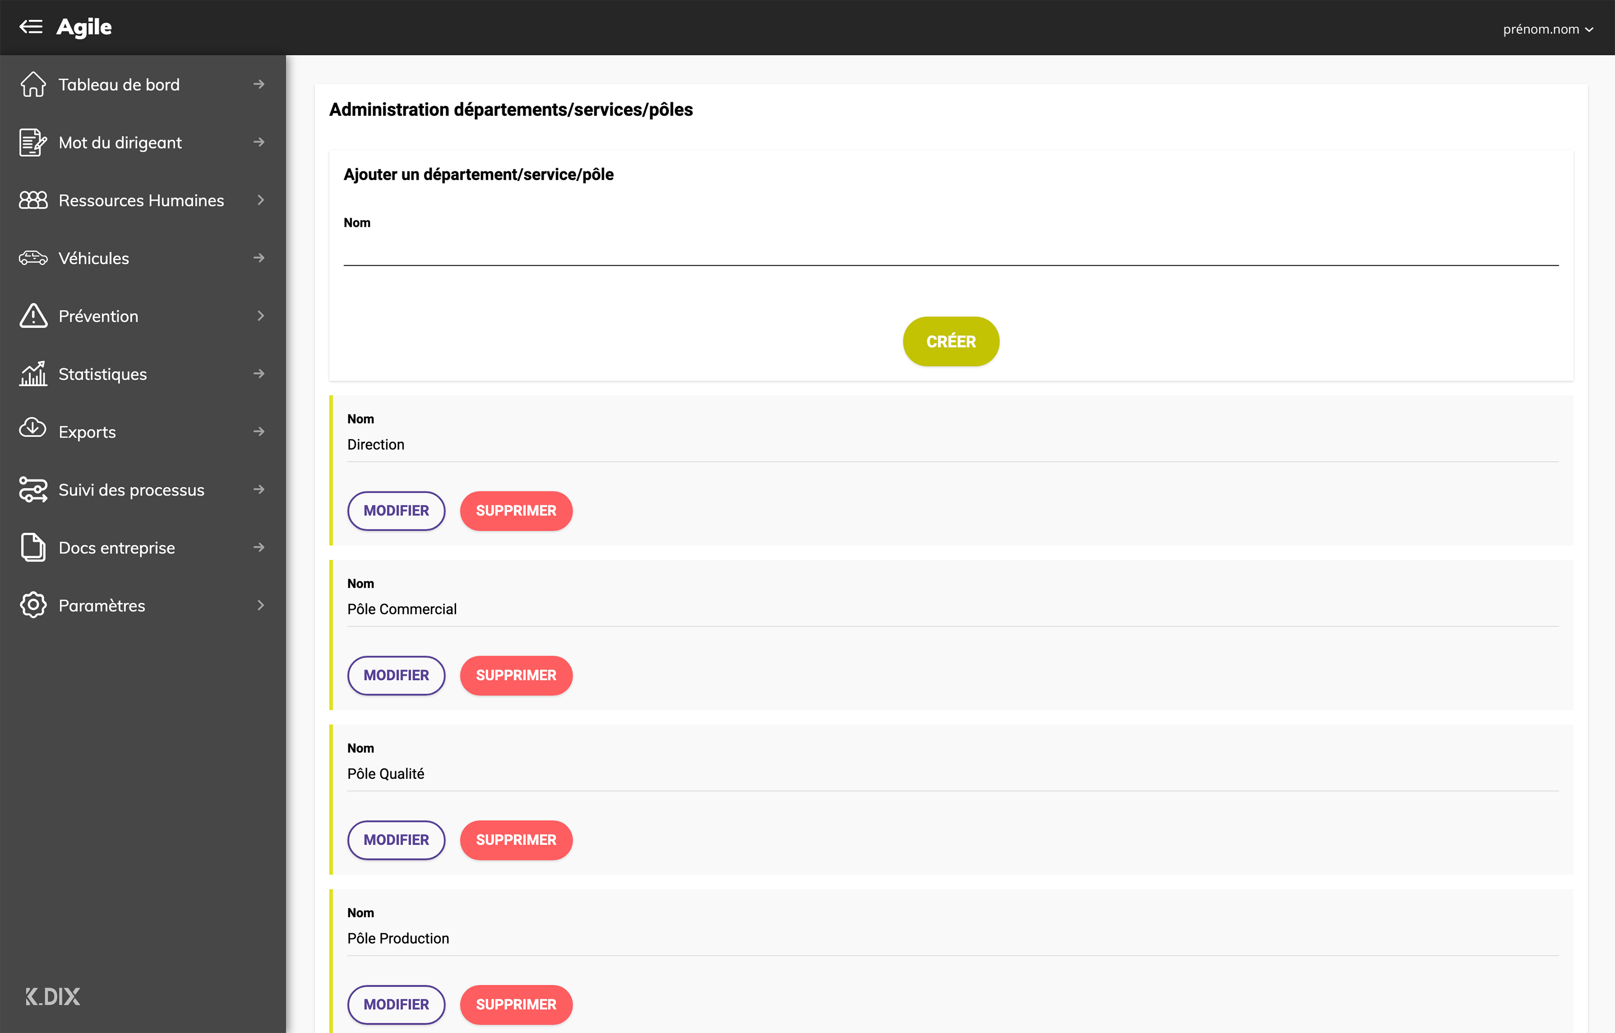Open the prénom.nom user dropdown
The image size is (1615, 1033).
tap(1548, 29)
